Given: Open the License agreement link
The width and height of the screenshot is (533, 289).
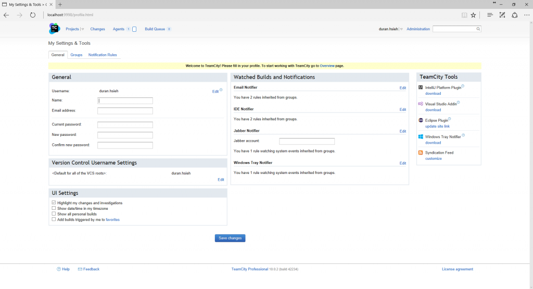Looking at the screenshot, I should 458,269.
